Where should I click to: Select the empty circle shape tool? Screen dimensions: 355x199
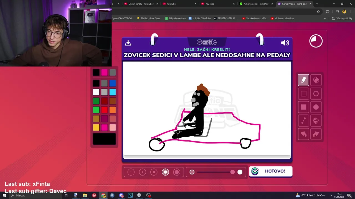click(316, 94)
